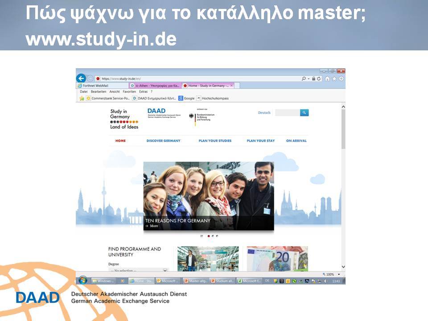This screenshot has width=428, height=321.
Task: Click the website search input field
Action: tap(288, 112)
